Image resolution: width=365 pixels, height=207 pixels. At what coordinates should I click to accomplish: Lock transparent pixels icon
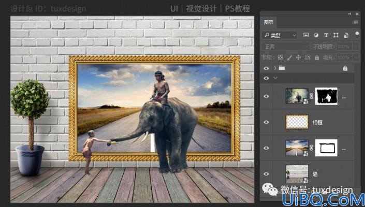point(281,57)
